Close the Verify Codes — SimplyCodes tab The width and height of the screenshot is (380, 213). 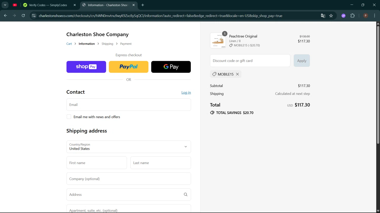[x=75, y=5]
